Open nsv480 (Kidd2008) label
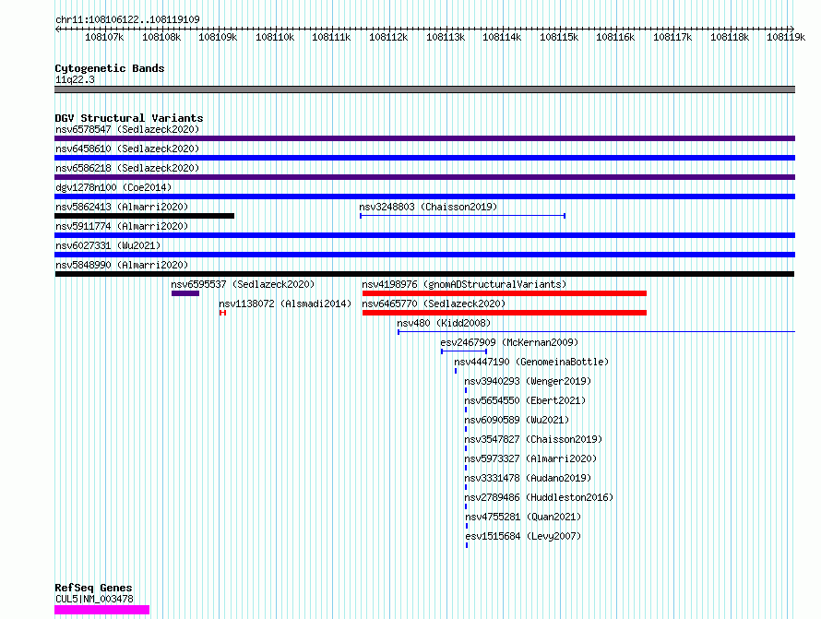Screen dimensions: 821x619 (x=444, y=323)
